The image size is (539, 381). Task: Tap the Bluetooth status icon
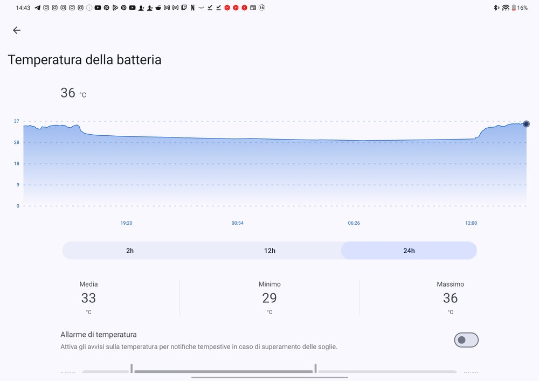(496, 8)
